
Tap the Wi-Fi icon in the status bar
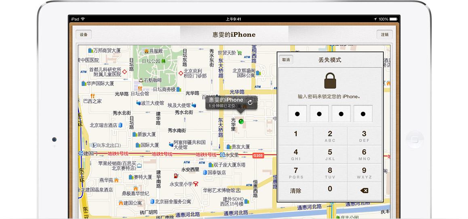[x=83, y=19]
